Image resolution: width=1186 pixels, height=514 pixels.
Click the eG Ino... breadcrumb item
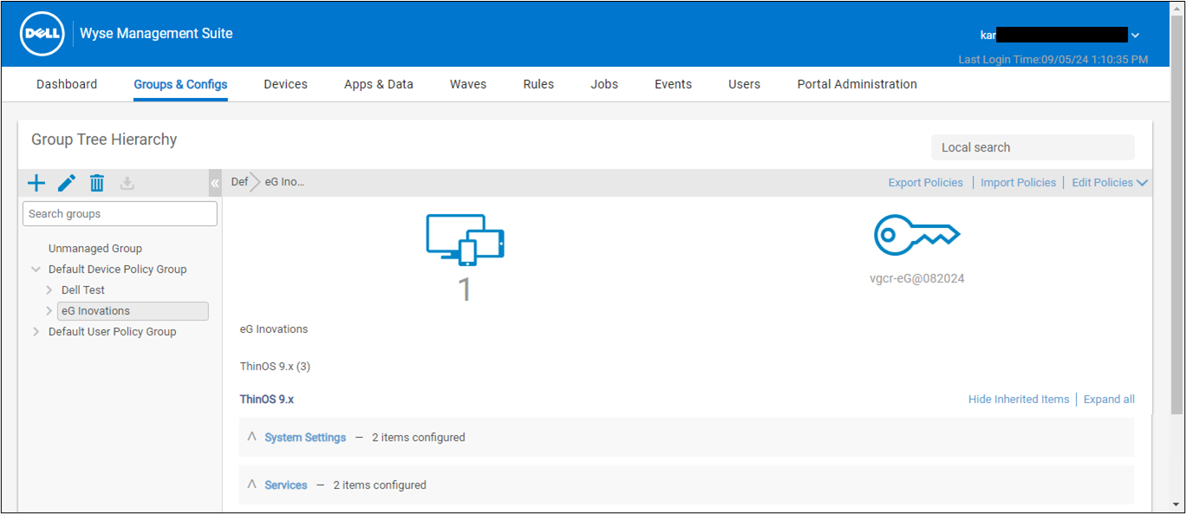(x=285, y=182)
